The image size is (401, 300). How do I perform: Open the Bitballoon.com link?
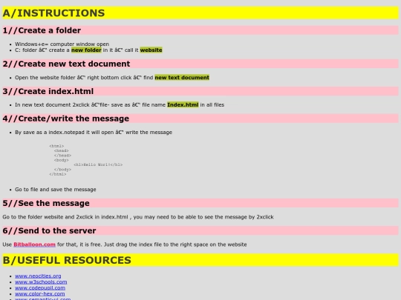click(34, 244)
